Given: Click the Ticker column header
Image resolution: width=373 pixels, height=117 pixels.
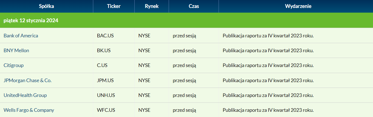Looking at the screenshot, I should pyautogui.click(x=114, y=6).
